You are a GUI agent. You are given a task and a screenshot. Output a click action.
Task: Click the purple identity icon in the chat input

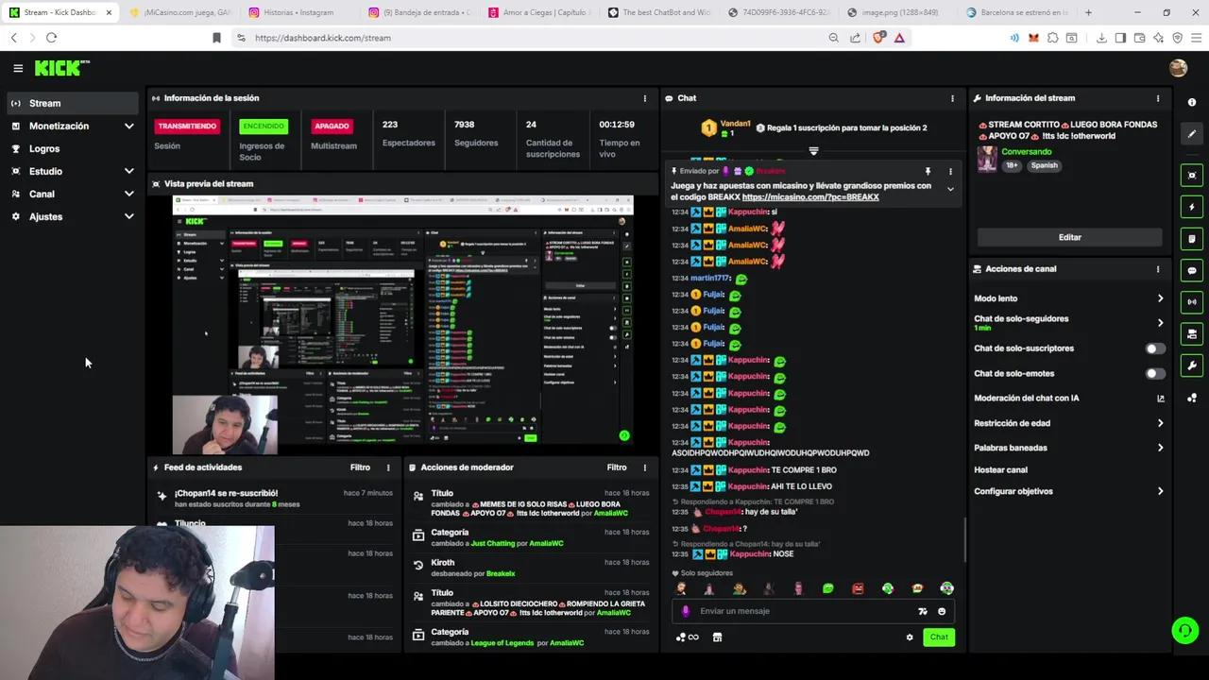click(x=686, y=611)
